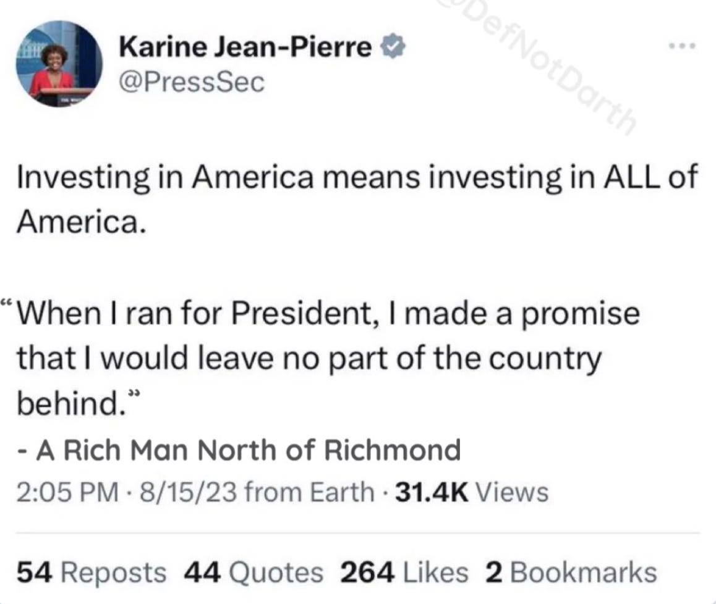Click the 2 Bookmarks count
The width and height of the screenshot is (716, 604).
coord(571,573)
